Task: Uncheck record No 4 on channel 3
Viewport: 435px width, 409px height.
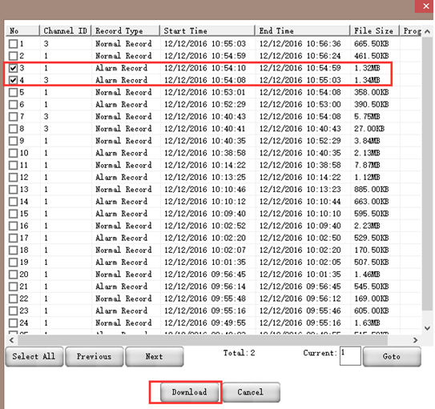Action: pyautogui.click(x=13, y=80)
